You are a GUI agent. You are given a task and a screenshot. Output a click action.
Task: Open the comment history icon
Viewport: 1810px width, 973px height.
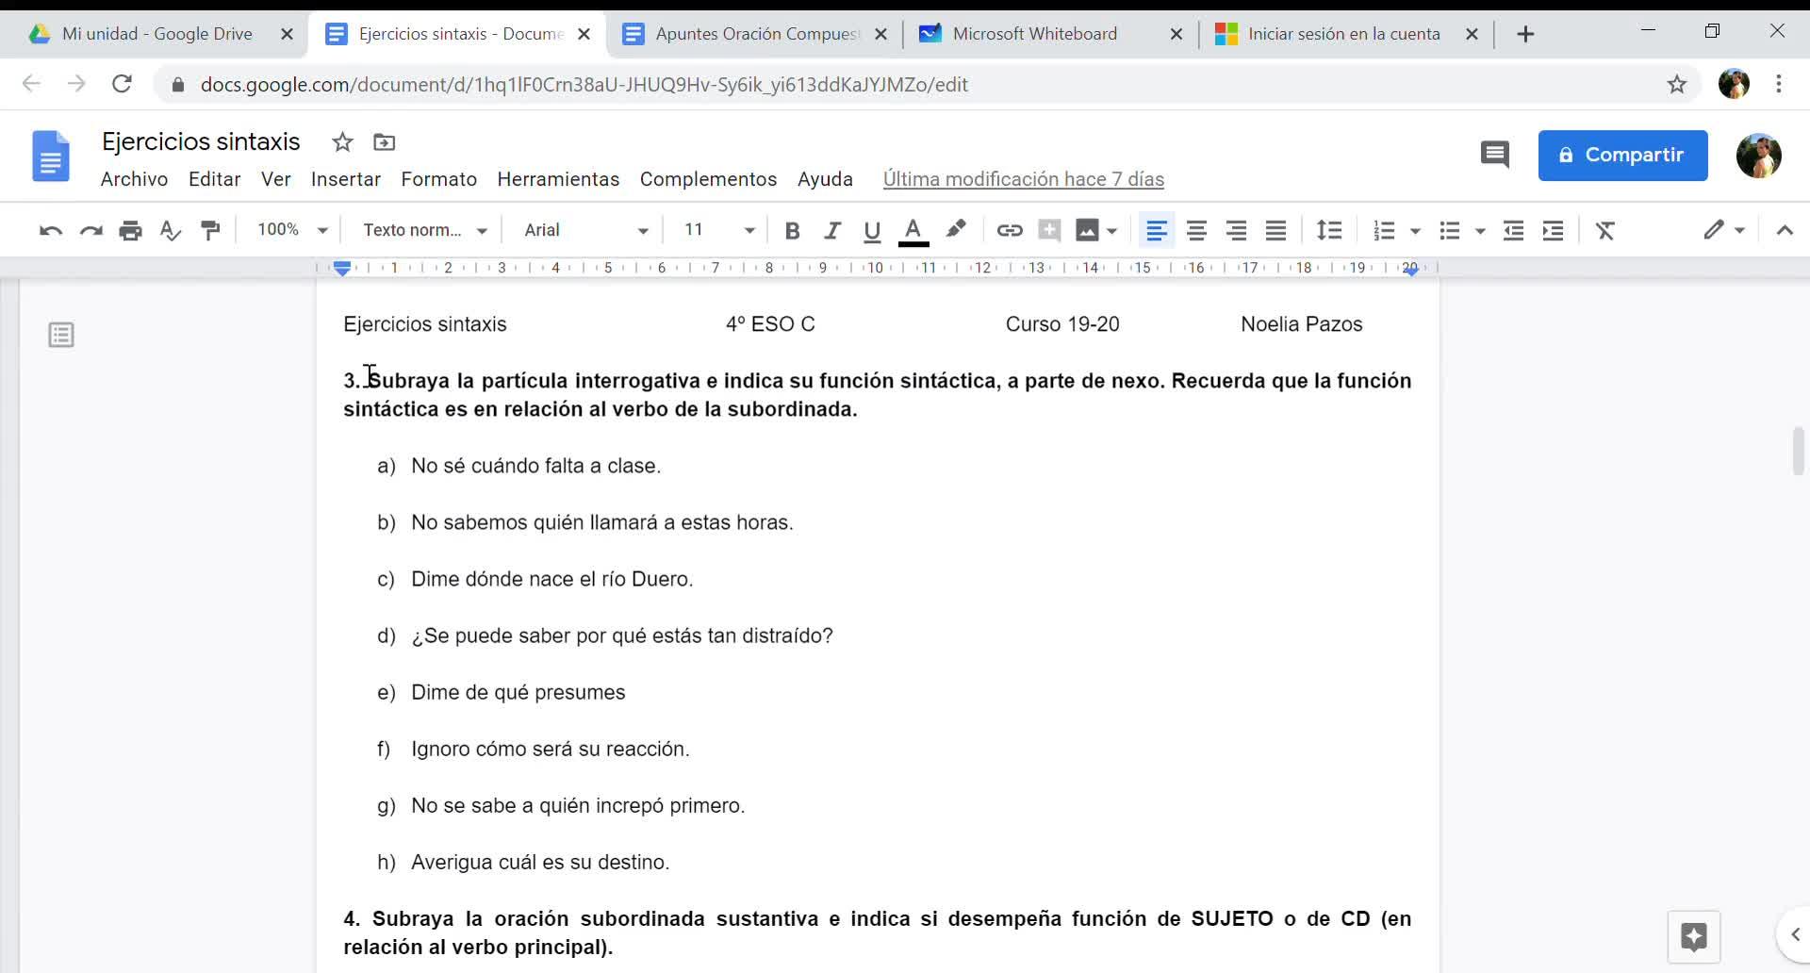point(1495,155)
